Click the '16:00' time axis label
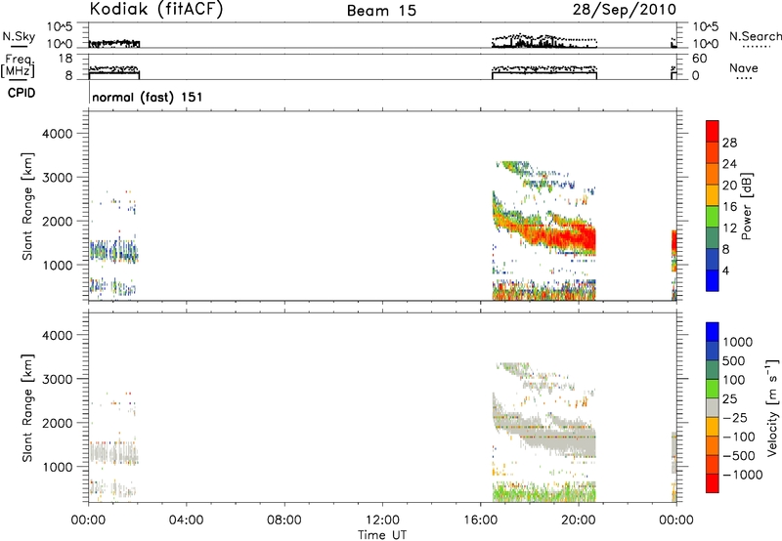This screenshot has height=541, width=782. (x=480, y=520)
